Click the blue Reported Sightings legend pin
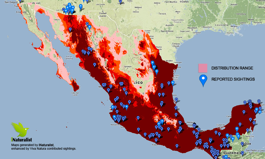Viewport: 265px width, 159px height. point(203,81)
